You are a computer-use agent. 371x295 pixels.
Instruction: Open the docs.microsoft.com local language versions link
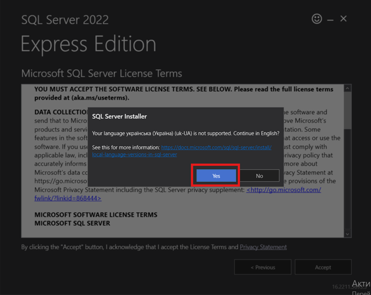click(181, 151)
